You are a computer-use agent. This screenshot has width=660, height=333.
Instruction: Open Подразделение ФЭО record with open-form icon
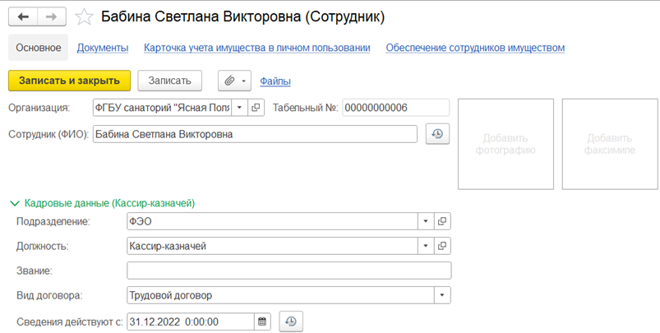click(x=442, y=221)
